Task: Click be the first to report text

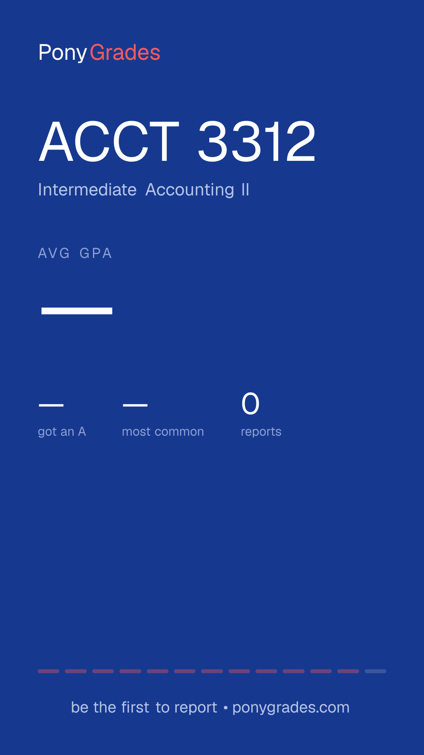Action: point(144,707)
